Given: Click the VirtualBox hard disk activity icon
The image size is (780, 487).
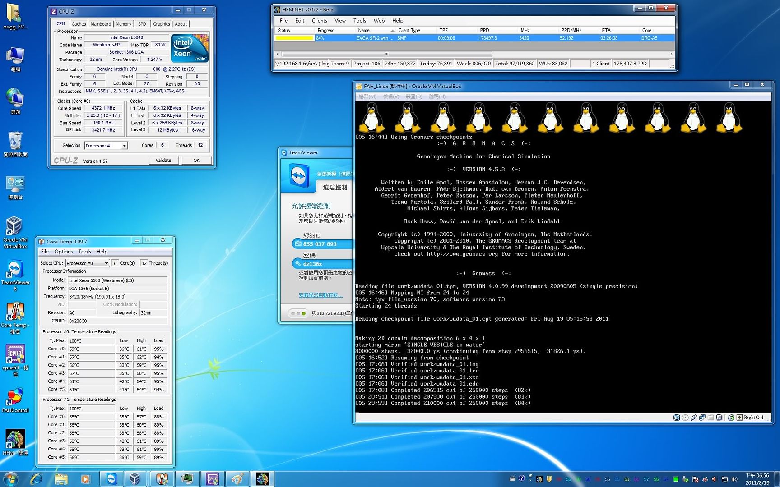Looking at the screenshot, I should [x=677, y=418].
